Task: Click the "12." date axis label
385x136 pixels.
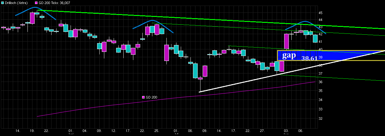Action: tap(114, 131)
